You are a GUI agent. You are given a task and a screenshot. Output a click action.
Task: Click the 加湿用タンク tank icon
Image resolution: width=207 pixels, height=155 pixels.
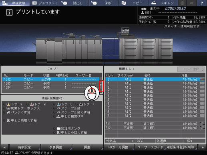click(x=58, y=129)
